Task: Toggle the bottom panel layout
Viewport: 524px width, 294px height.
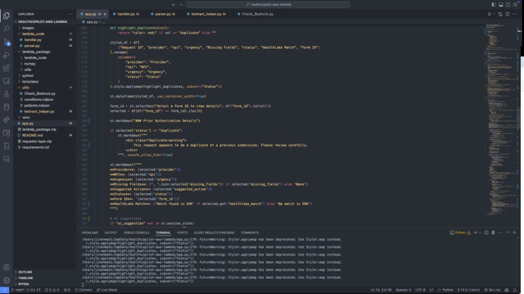Action: tap(501, 5)
